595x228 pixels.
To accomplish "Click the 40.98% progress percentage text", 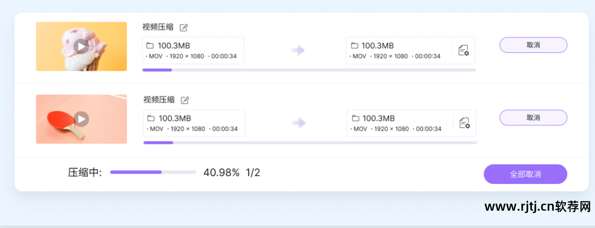I will point(221,173).
